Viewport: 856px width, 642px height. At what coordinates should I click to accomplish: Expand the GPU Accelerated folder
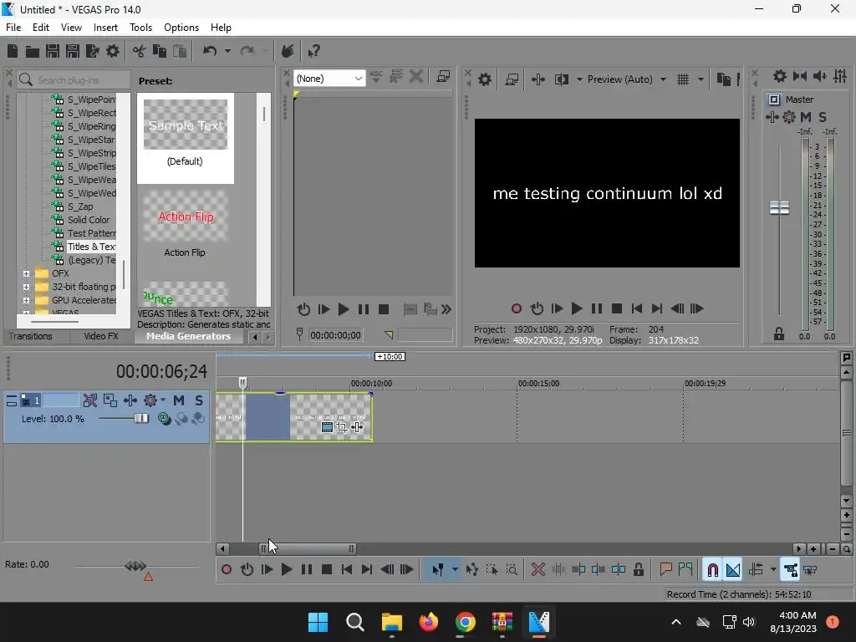[x=26, y=300]
